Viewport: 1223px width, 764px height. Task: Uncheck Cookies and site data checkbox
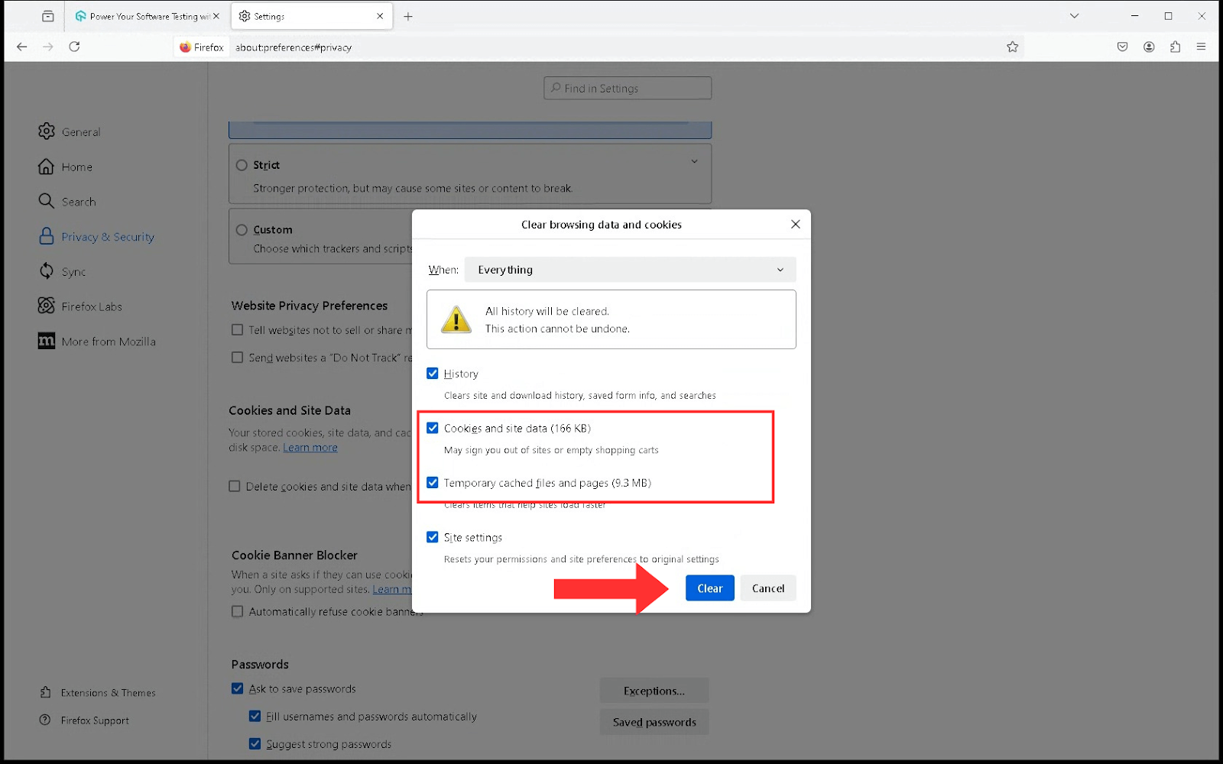(433, 428)
